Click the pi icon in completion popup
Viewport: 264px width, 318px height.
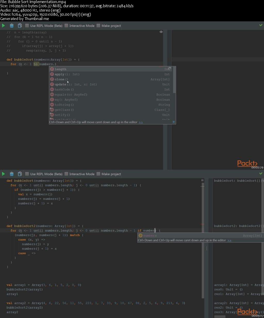[174, 122]
